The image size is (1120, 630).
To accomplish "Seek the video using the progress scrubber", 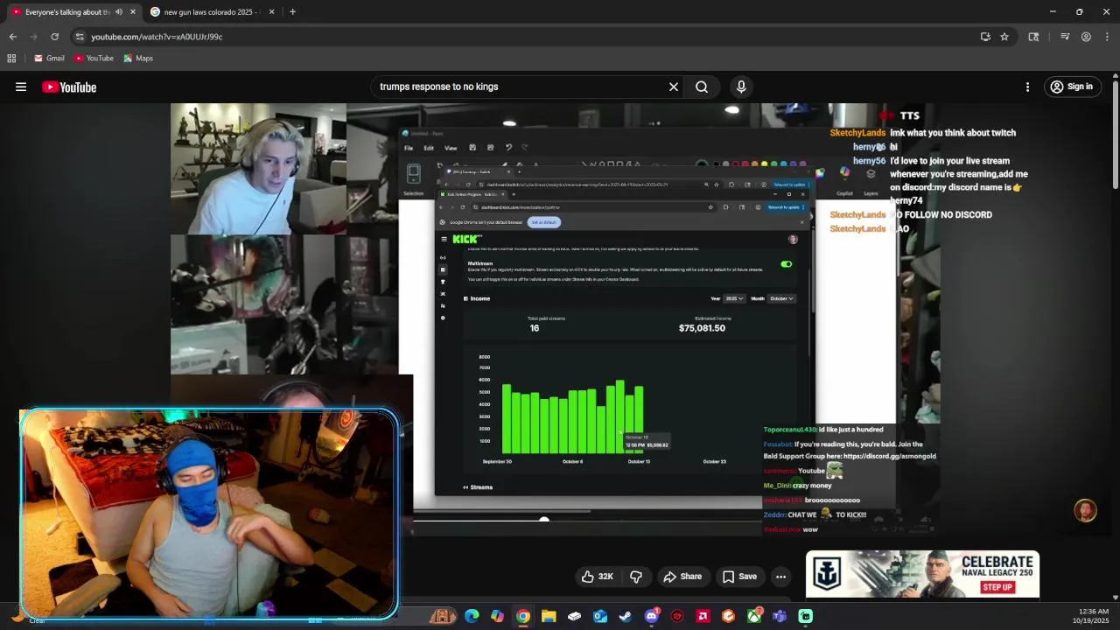I will pyautogui.click(x=544, y=520).
